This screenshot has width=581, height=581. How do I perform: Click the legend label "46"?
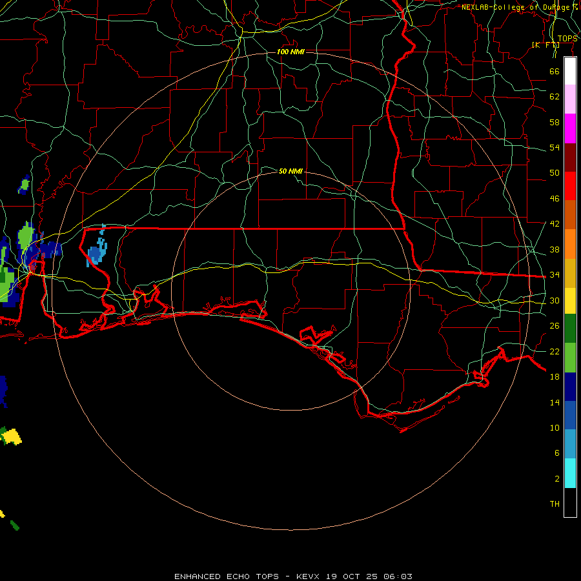pos(555,199)
